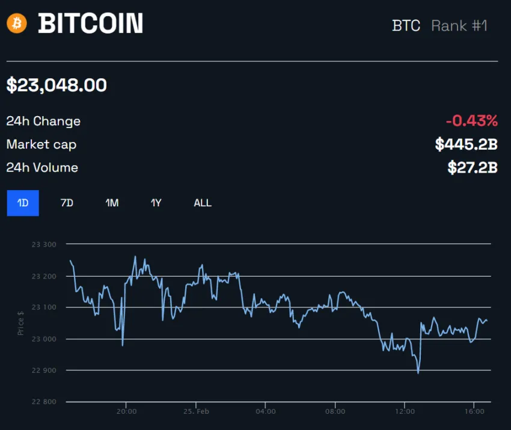Click the 25. Feb date axis marker
This screenshot has height=430, width=511.
pos(196,411)
